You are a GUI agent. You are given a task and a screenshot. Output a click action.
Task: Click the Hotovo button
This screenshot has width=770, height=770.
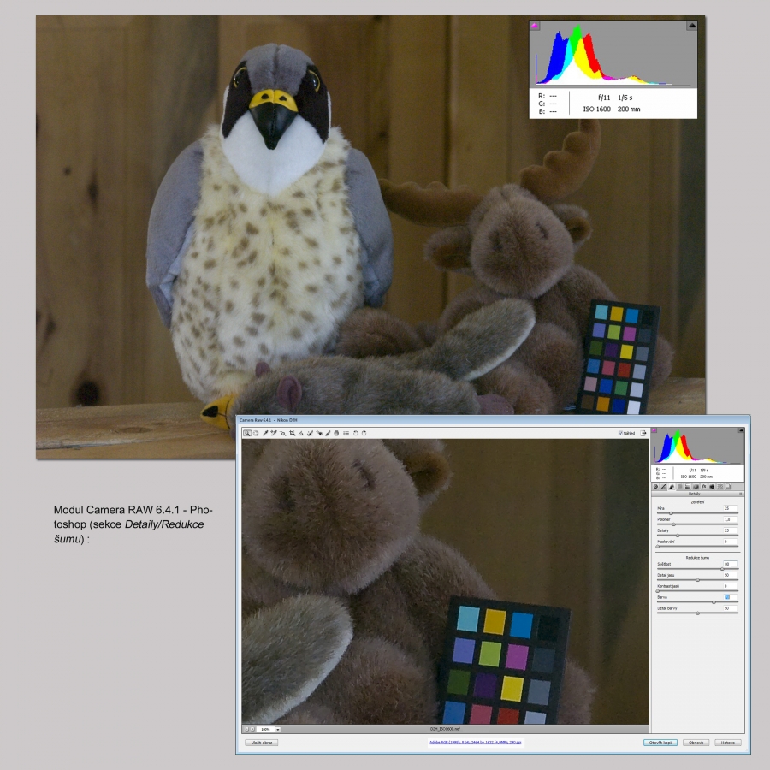click(x=728, y=743)
